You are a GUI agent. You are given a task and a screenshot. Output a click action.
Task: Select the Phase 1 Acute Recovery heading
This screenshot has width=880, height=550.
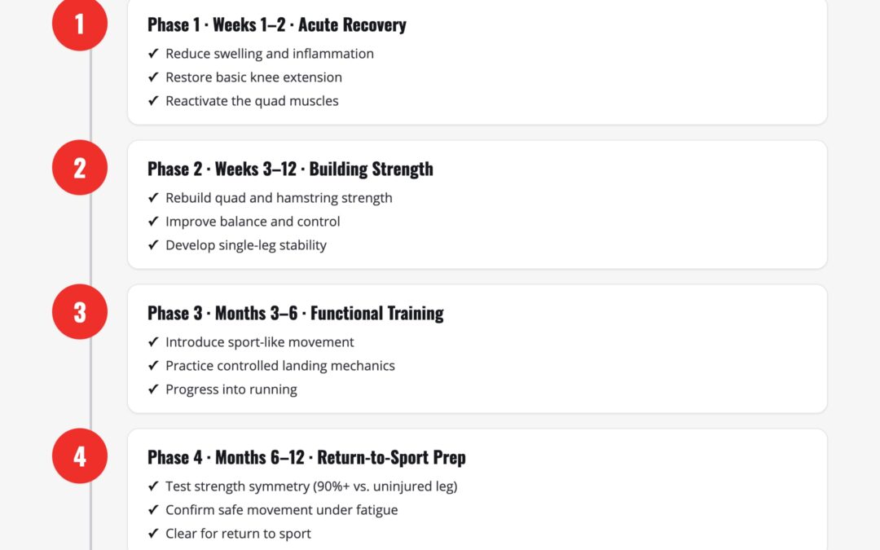277,24
